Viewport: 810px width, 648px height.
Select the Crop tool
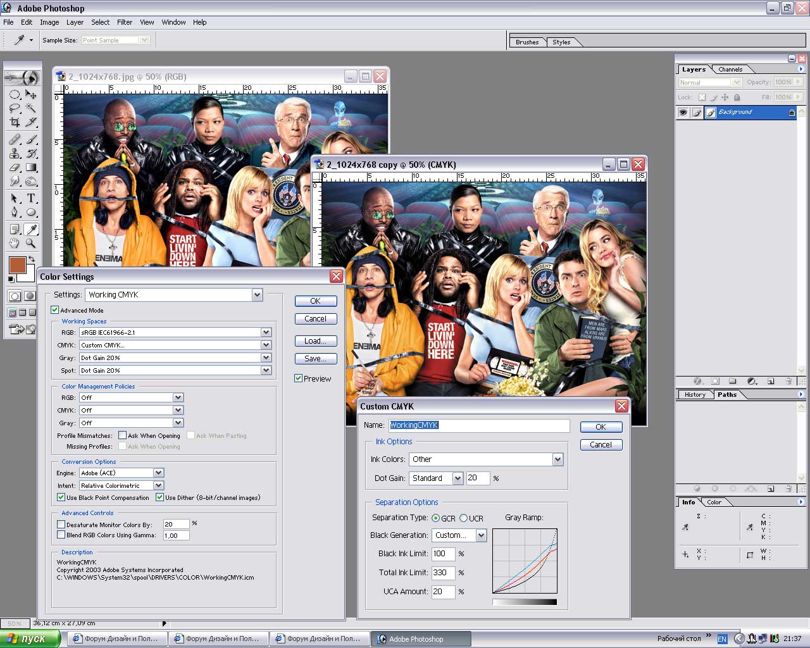coord(15,122)
